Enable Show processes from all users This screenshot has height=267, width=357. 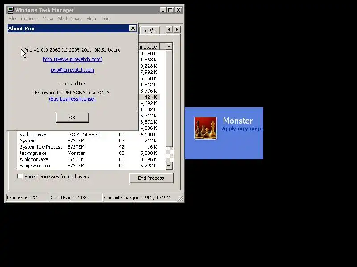tap(20, 177)
